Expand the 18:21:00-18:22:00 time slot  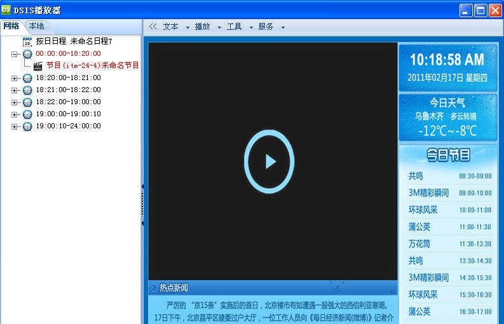14,91
